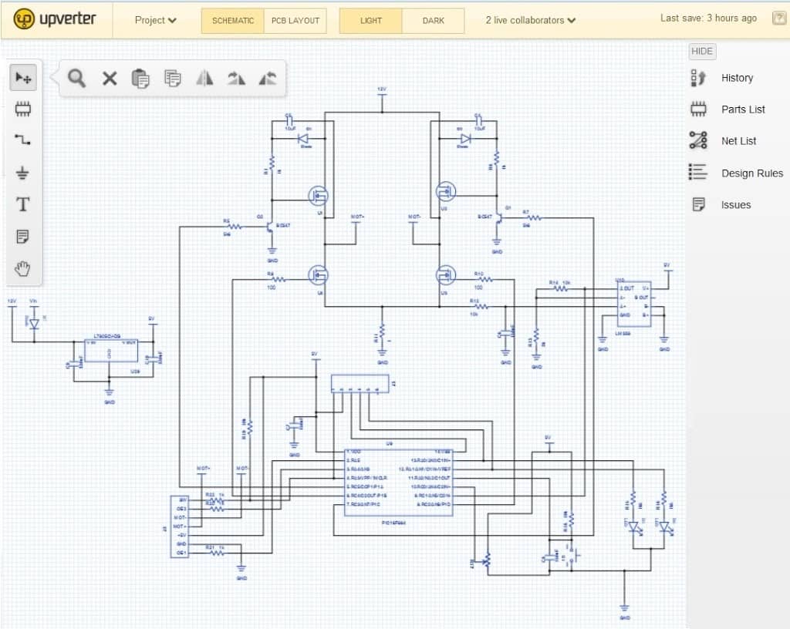Enable LIGHT theme
The width and height of the screenshot is (790, 629).
click(370, 21)
